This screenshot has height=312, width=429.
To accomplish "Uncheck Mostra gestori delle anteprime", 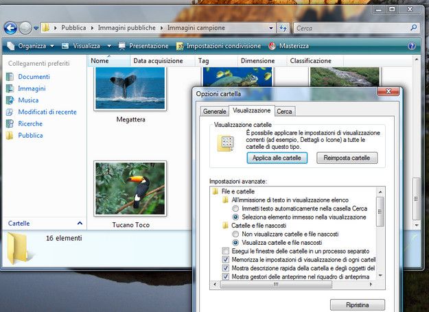I will 225,276.
